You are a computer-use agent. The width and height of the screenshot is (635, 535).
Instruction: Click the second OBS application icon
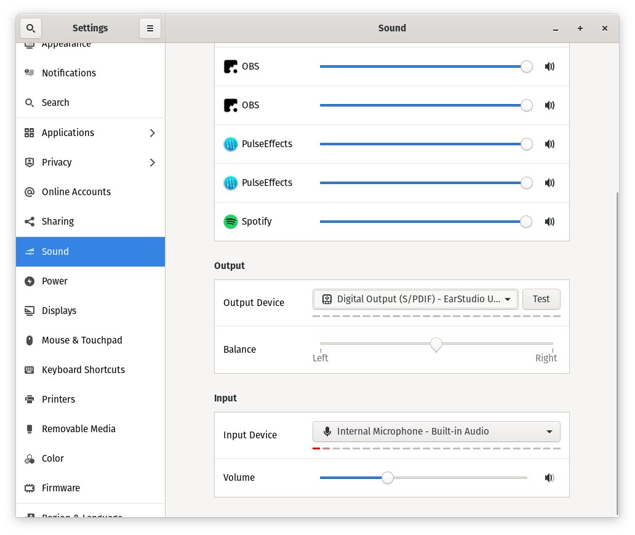coord(230,105)
